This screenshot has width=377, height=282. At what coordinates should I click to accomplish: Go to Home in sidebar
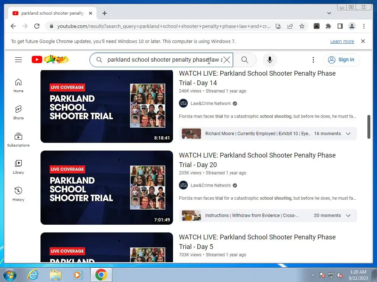coord(18,86)
